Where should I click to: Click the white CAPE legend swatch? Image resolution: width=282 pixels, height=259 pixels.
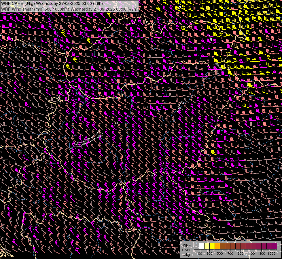pyautogui.click(x=202, y=246)
